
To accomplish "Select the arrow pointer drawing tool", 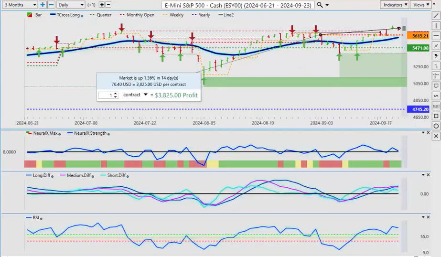I will pyautogui.click(x=436, y=56).
